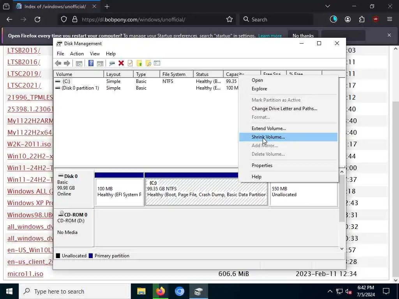Screen dimensions: 399x299
Task: Select the (C:) volume row in list
Action: (147, 81)
